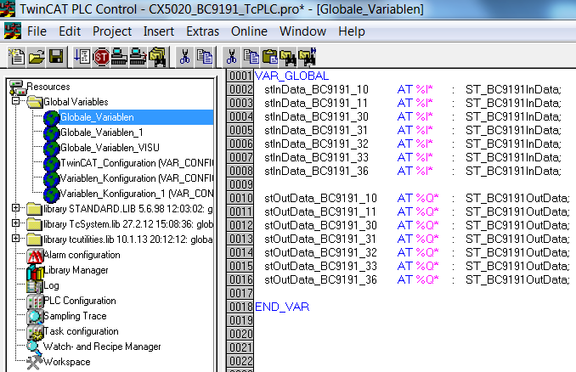Viewport: 576px width, 372px height.
Task: Open the Window menu
Action: [302, 31]
